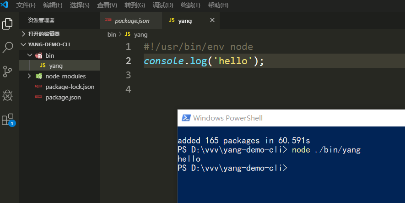Click the JS icon in the yang tab
Image resolution: width=405 pixels, height=203 pixels.
click(x=172, y=21)
